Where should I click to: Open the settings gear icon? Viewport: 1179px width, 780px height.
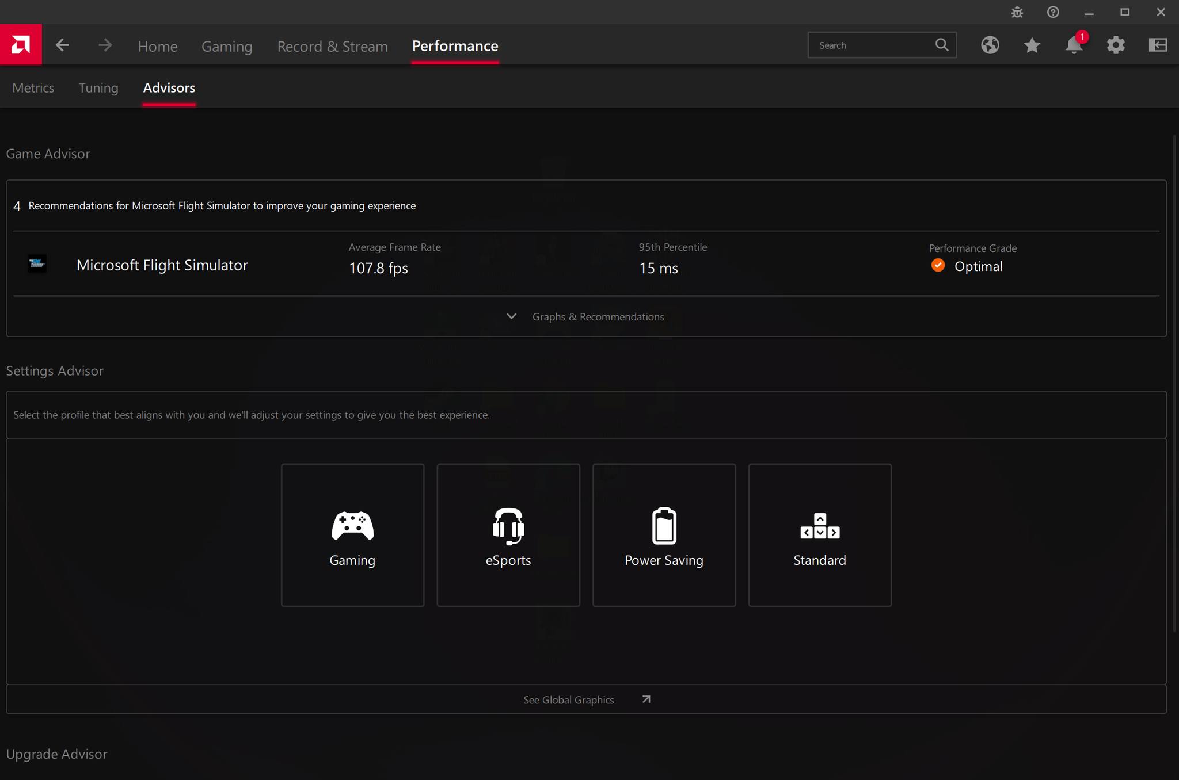[1116, 45]
